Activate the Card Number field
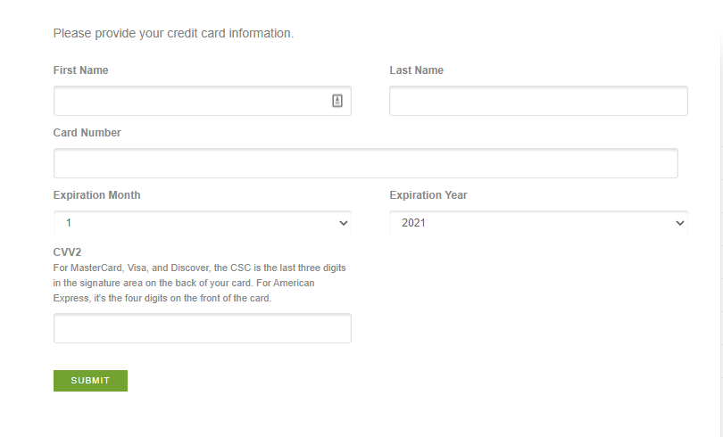The width and height of the screenshot is (723, 437). [x=366, y=163]
